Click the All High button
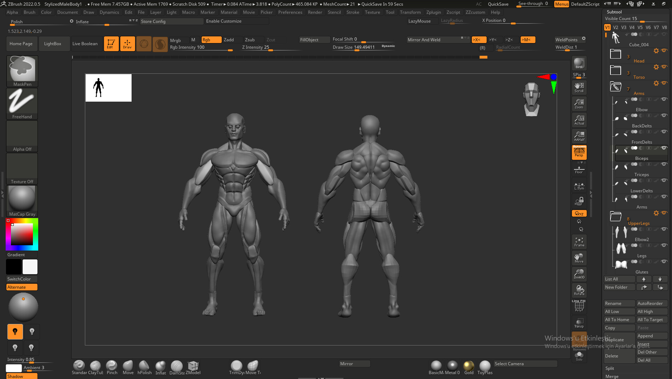Screen dimensions: 672x379 pos(652,311)
